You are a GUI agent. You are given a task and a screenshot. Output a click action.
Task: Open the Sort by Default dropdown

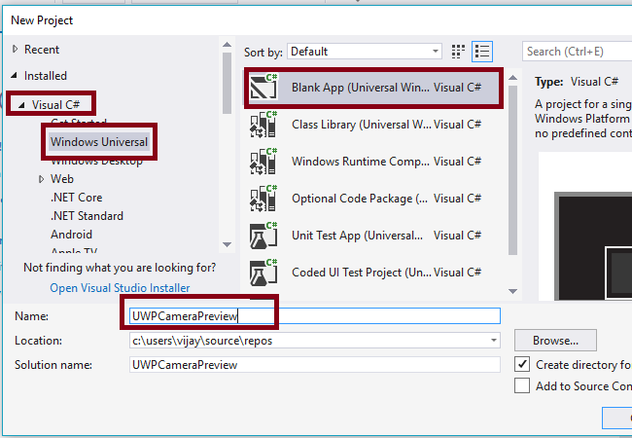coord(365,52)
